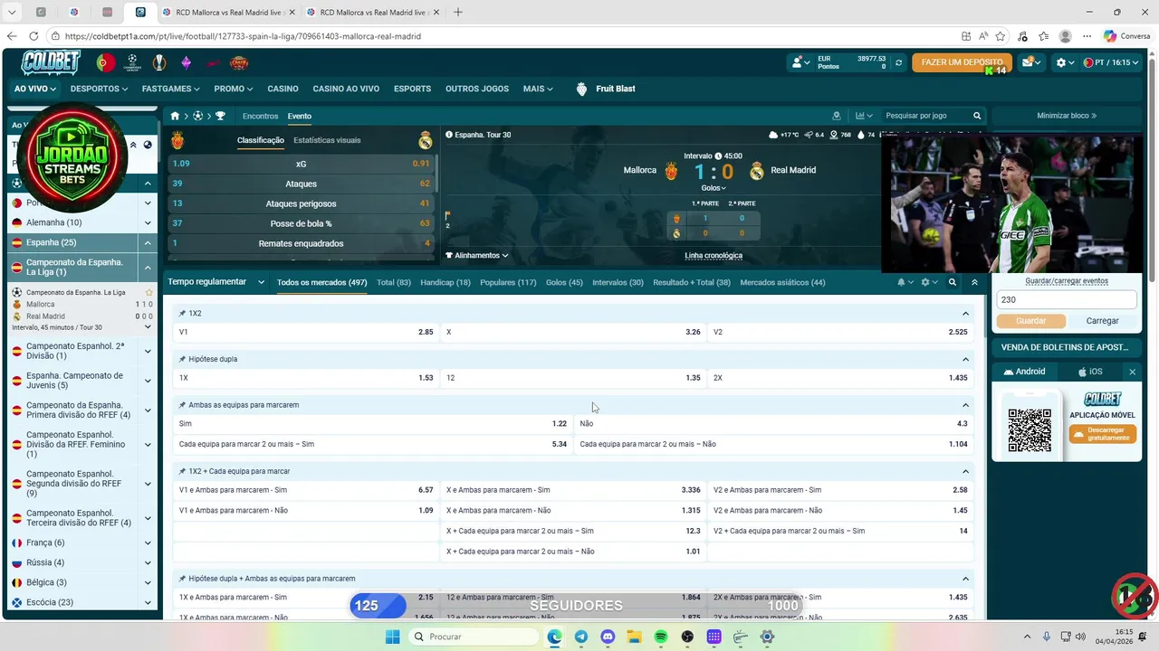
Task: Open Telegram from the taskbar
Action: point(580,637)
